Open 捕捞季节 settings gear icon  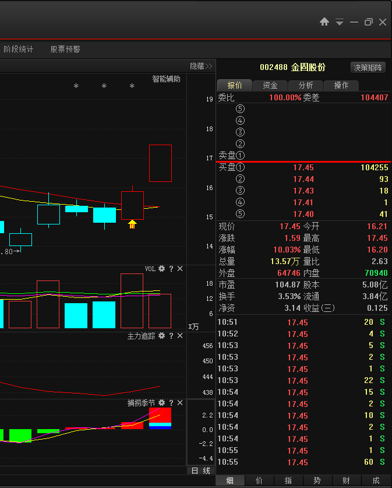pos(162,403)
